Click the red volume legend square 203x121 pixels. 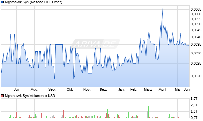[x=2, y=96]
